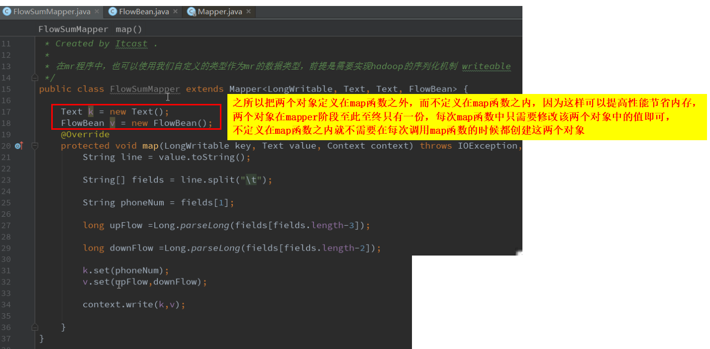Toggle the method end fold marker at line 36

[x=35, y=327]
